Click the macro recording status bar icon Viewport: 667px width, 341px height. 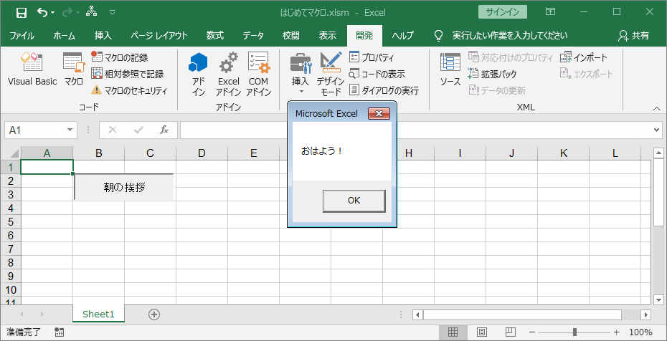60,332
